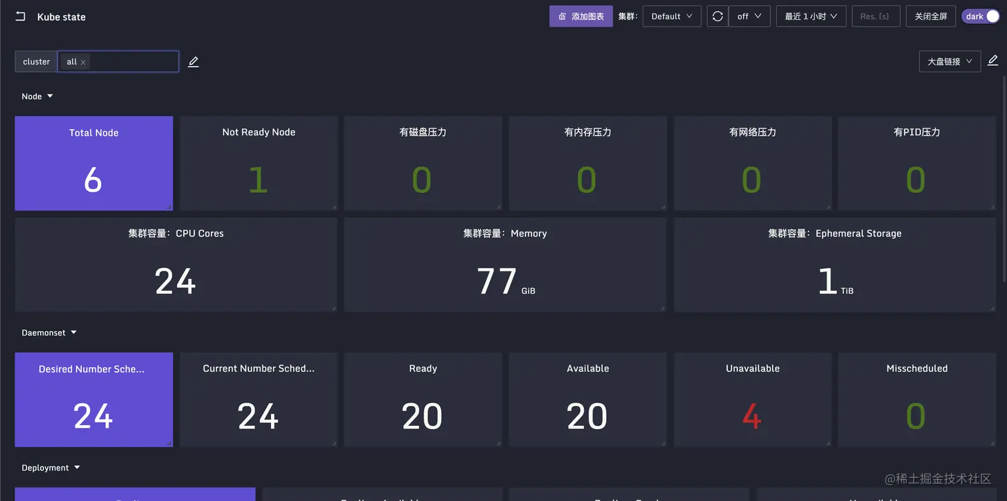Select the Total Node panel
The height and width of the screenshot is (501, 1007).
94,164
